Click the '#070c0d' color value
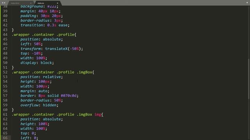The height and width of the screenshot is (140, 250). point(69,96)
